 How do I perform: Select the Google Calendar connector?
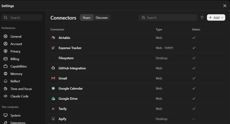pyautogui.click(x=137, y=88)
